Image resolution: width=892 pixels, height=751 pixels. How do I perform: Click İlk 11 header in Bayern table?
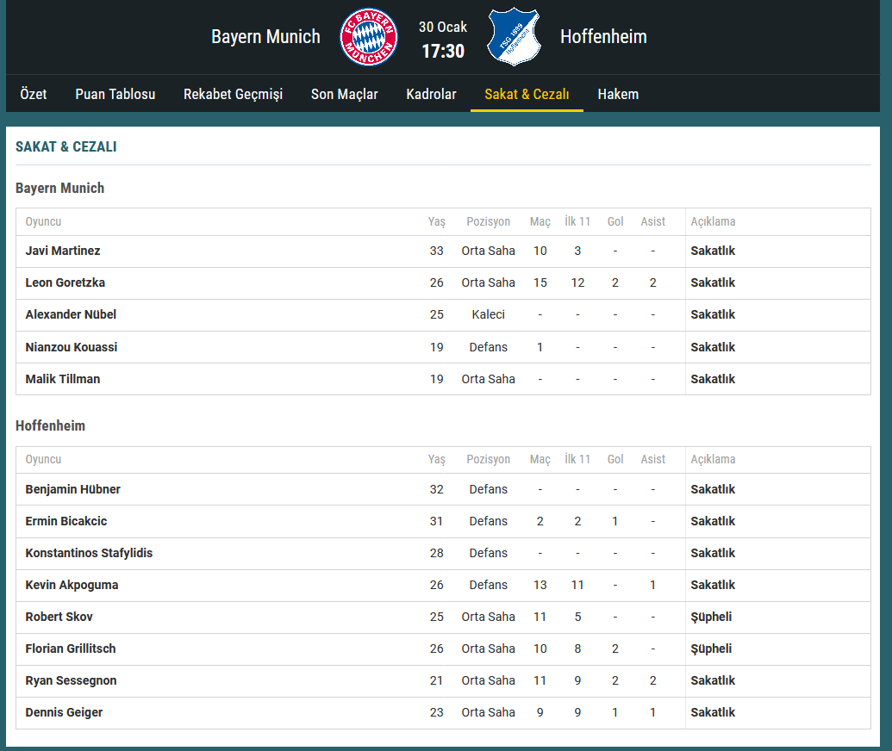(577, 221)
